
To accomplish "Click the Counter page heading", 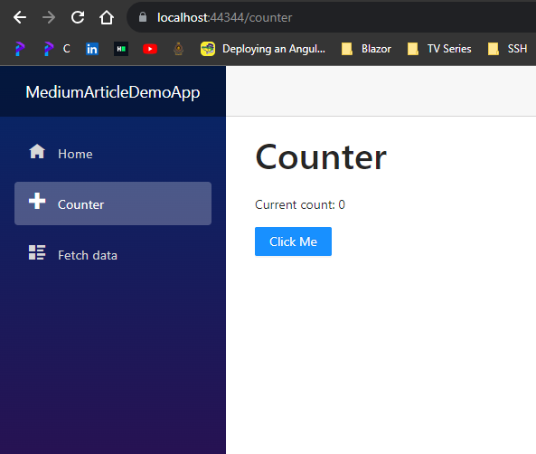I will [321, 157].
